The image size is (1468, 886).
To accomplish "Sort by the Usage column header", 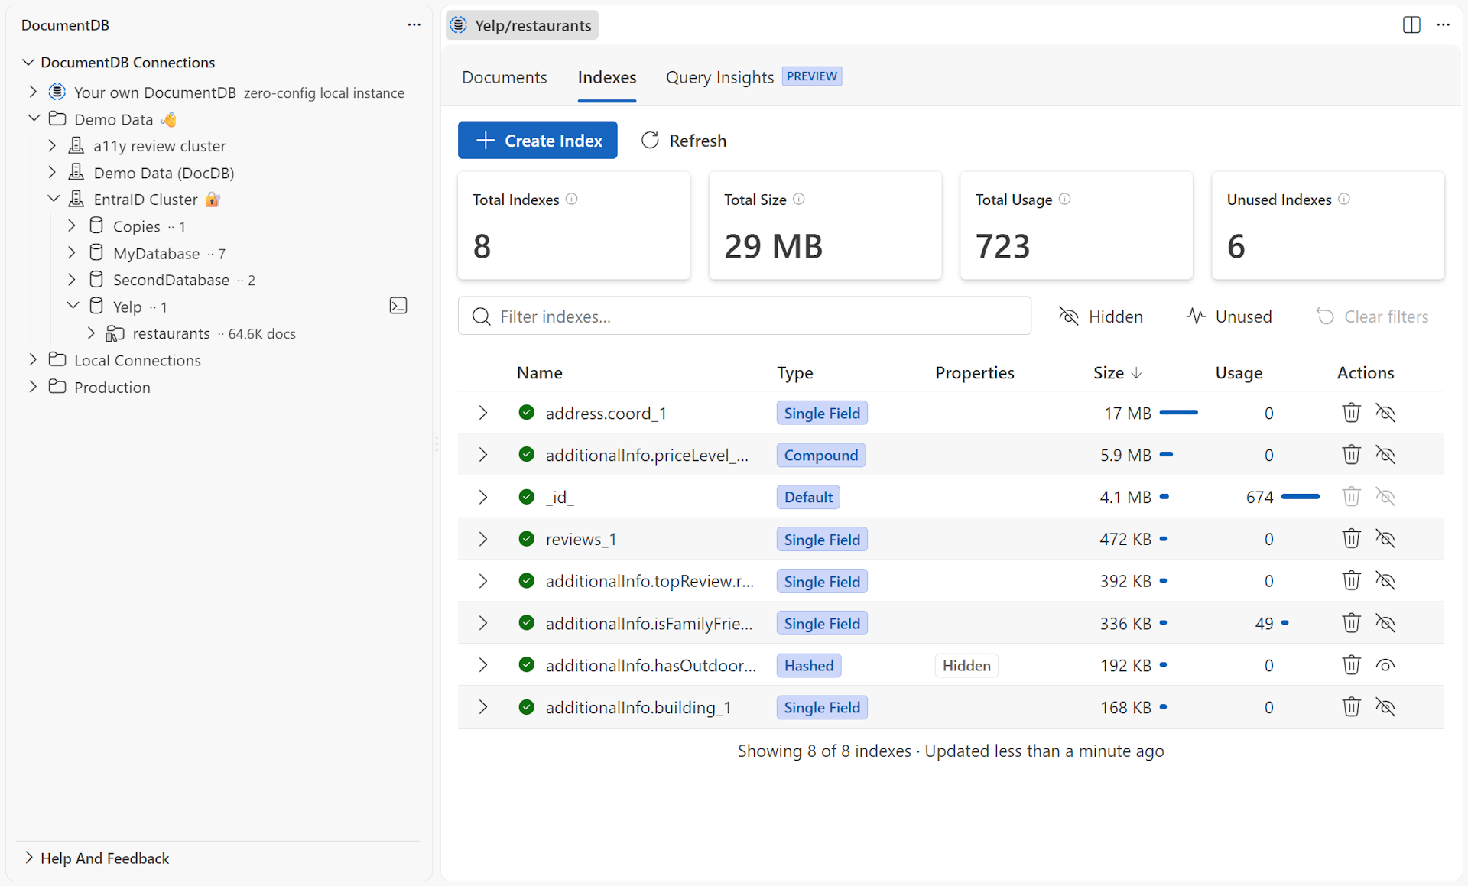I will click(1239, 373).
